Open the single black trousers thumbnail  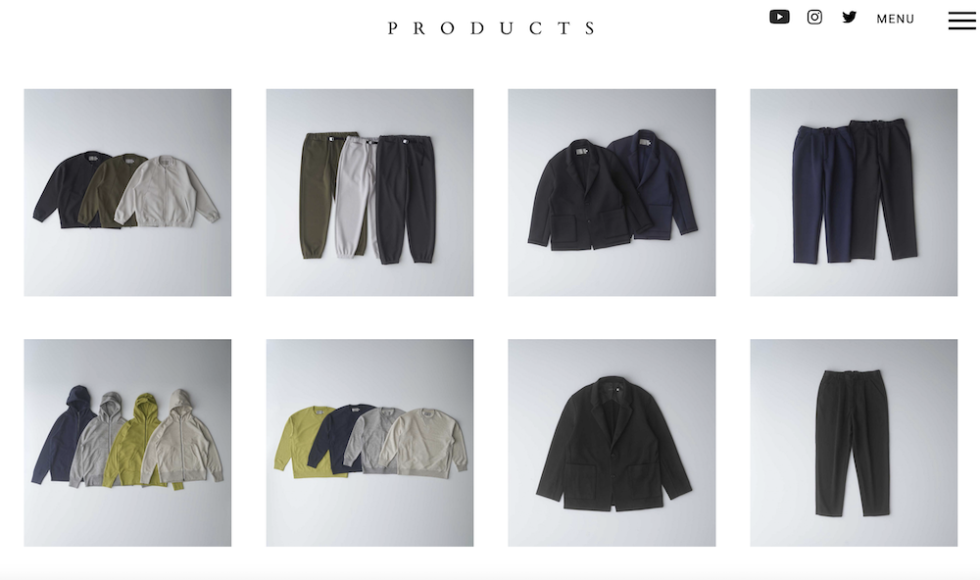[854, 443]
